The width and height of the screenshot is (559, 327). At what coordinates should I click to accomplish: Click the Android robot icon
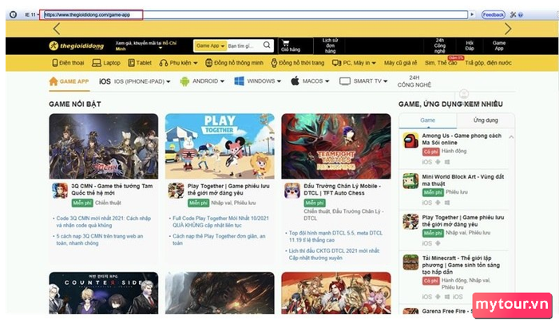coord(184,81)
